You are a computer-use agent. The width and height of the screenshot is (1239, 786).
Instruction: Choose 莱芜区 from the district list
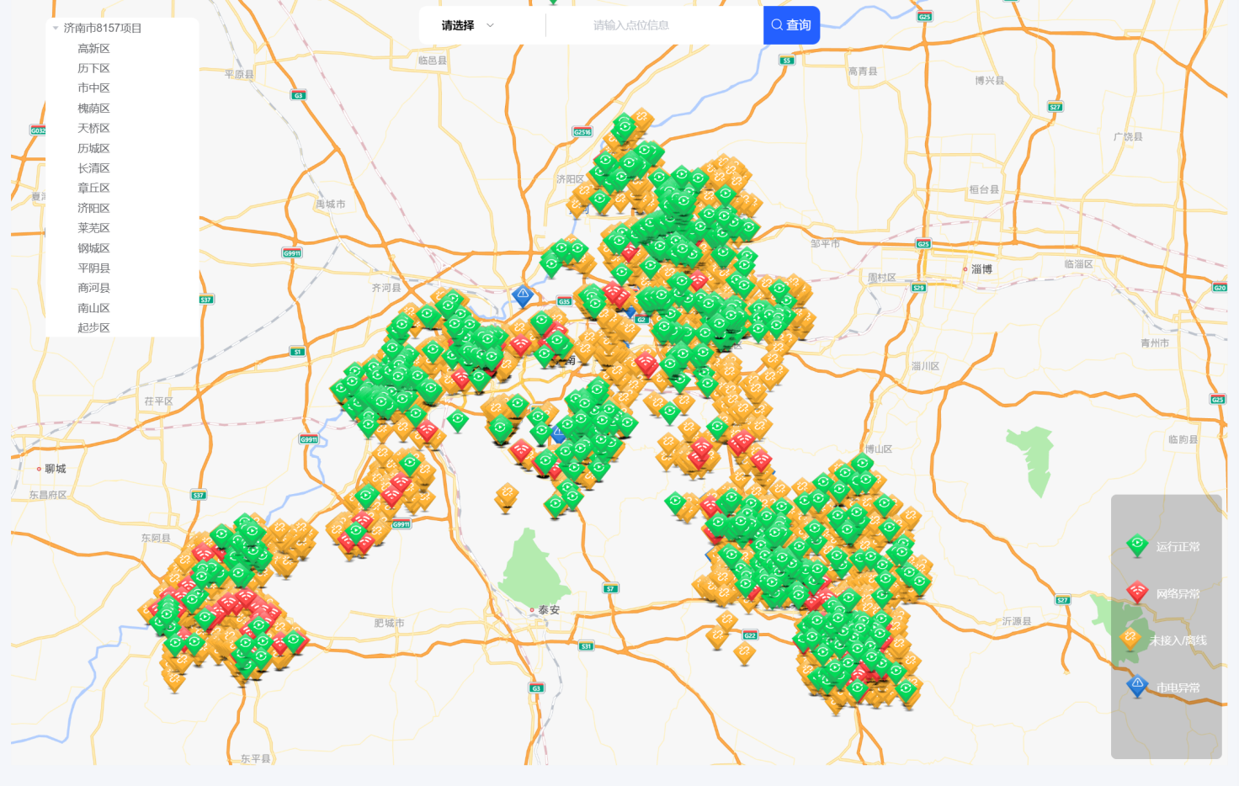coord(93,228)
